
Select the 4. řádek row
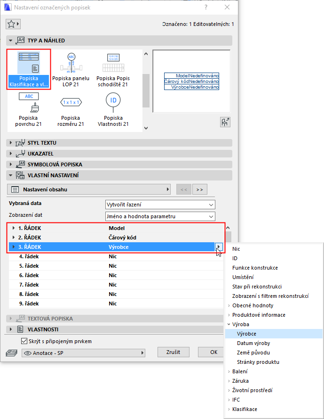pos(116,256)
